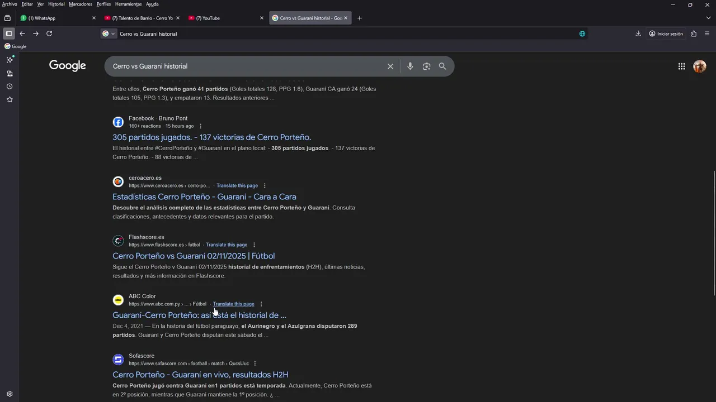
Task: Open the Archivo menu
Action: coord(10,4)
